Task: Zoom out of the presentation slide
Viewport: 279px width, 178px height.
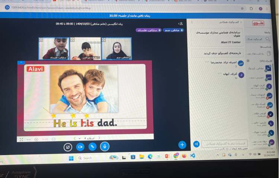Action: (x=54, y=139)
